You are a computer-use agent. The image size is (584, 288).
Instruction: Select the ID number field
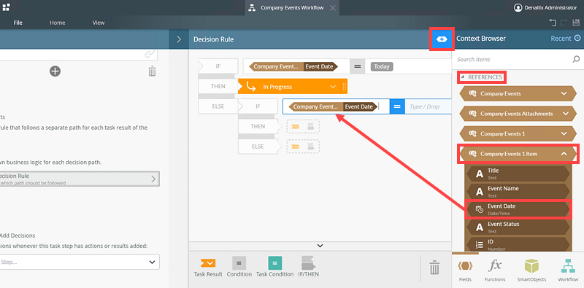(518, 244)
